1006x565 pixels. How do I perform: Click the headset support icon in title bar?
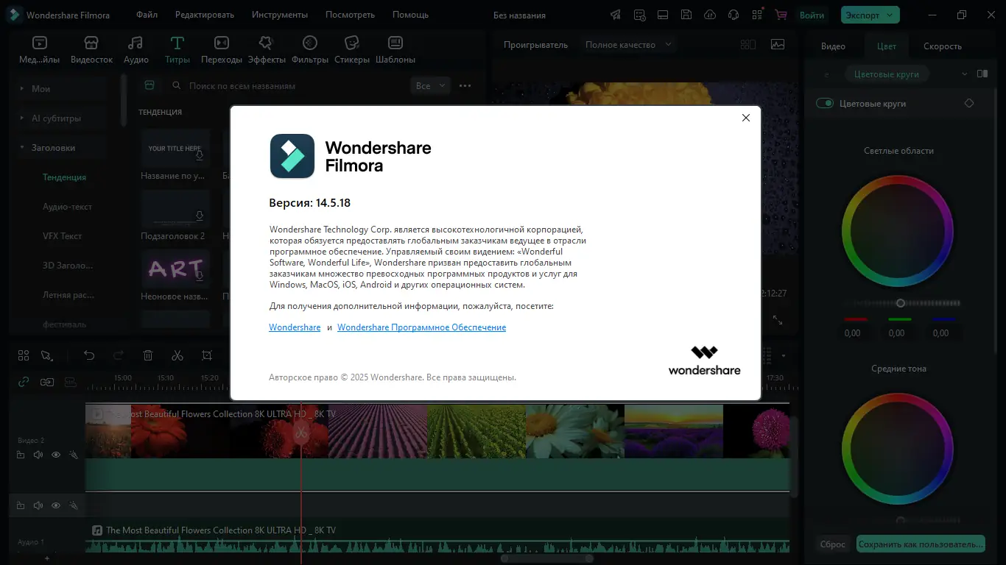click(733, 15)
